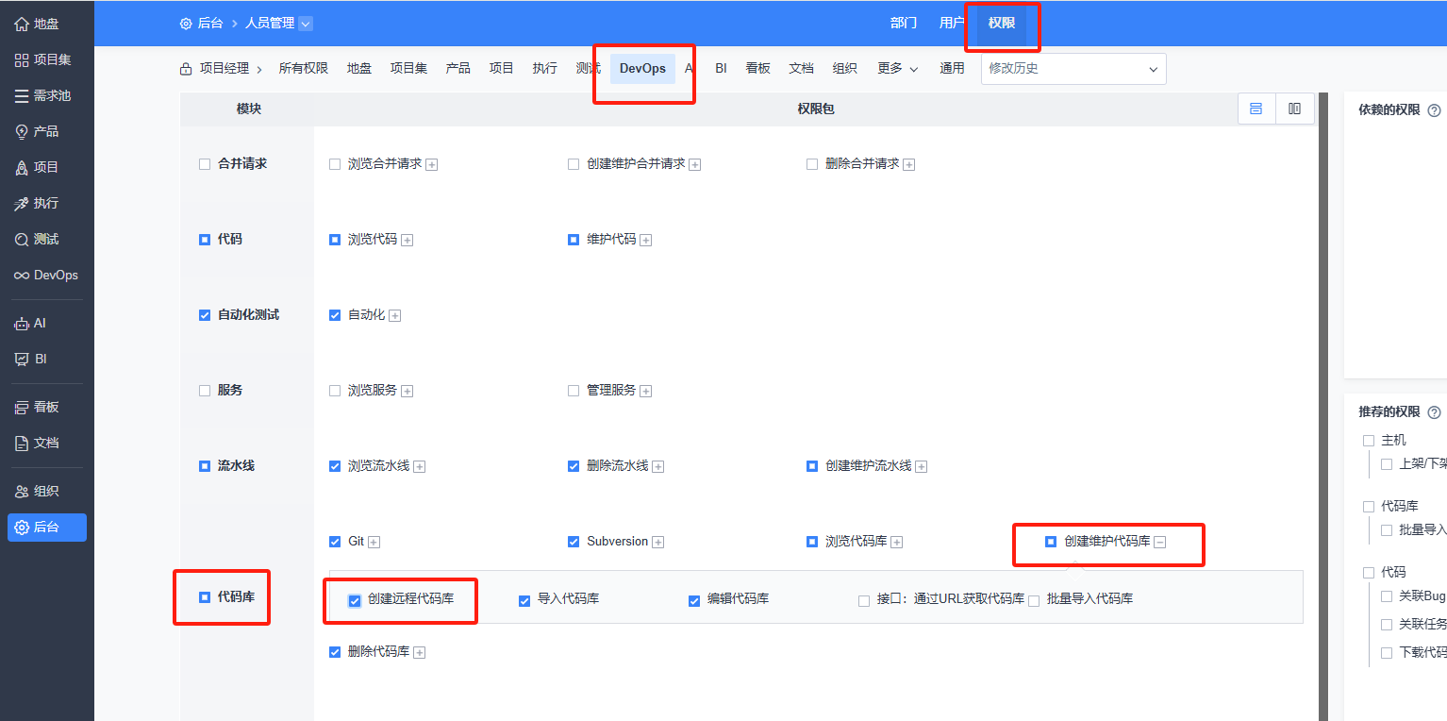The width and height of the screenshot is (1447, 721).
Task: Click the 推荐的权限 panel title
Action: click(1389, 411)
